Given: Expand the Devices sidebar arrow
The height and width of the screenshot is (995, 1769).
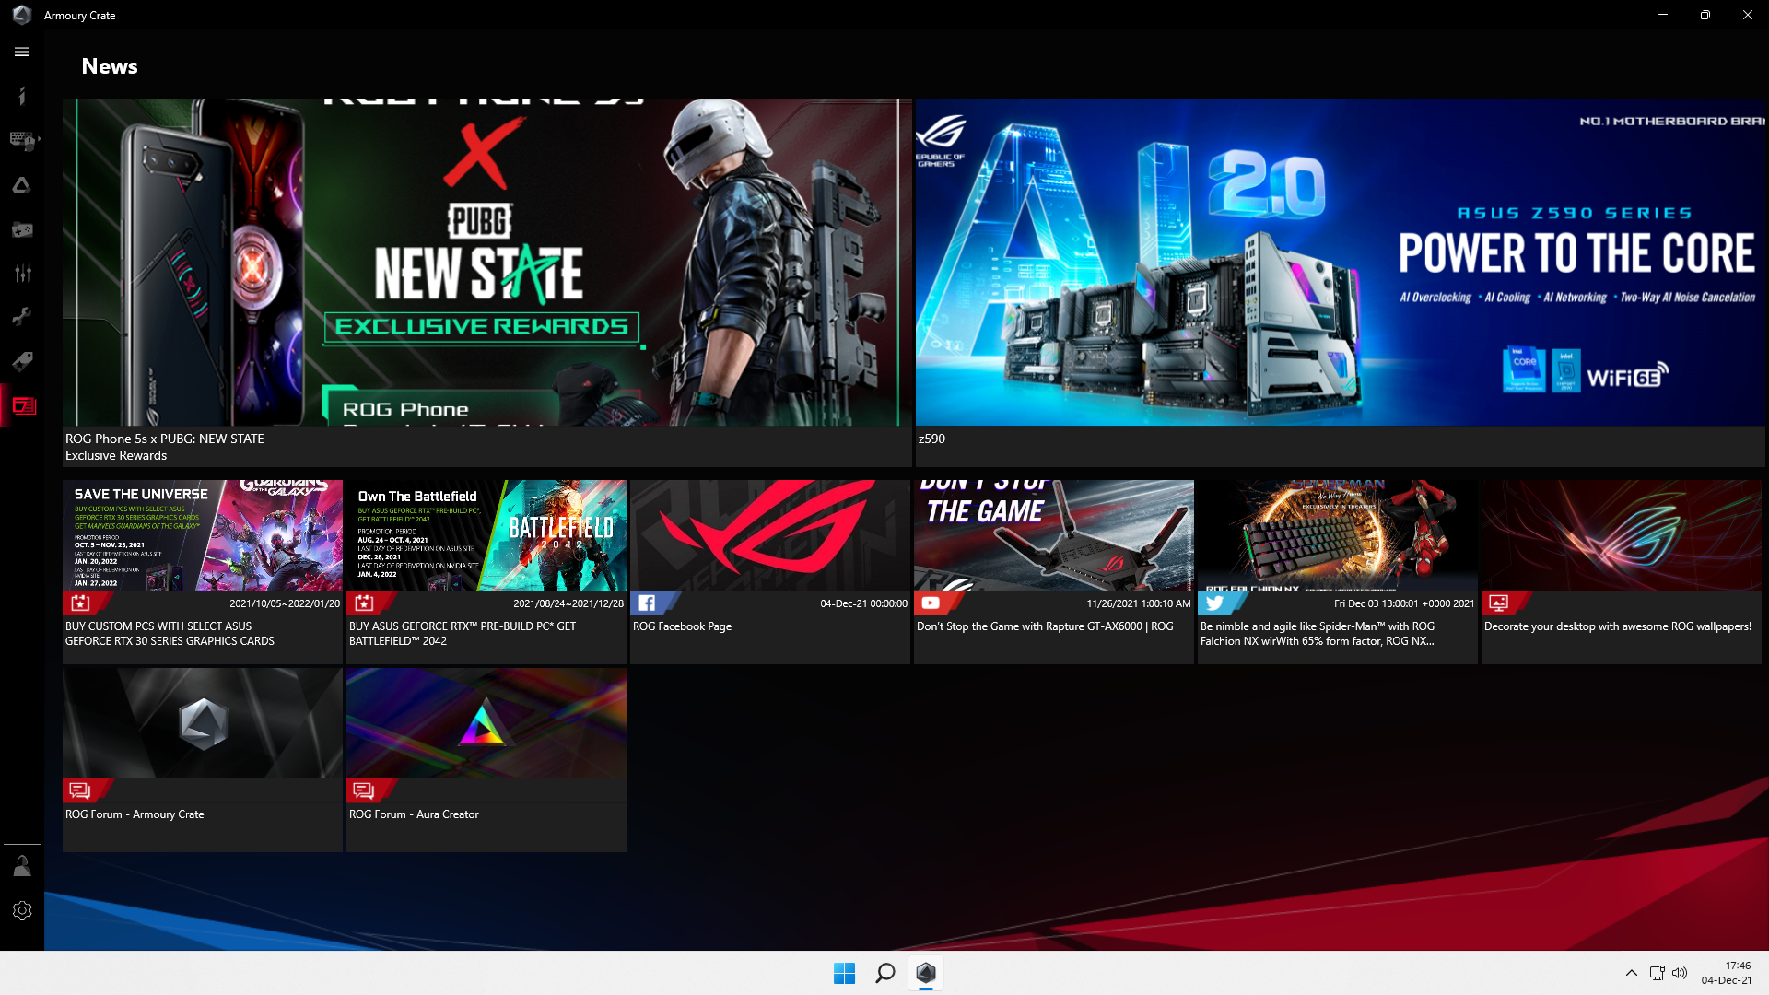Looking at the screenshot, I should (39, 139).
